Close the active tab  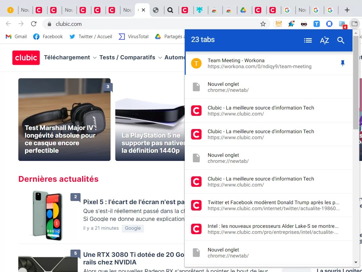[143, 10]
